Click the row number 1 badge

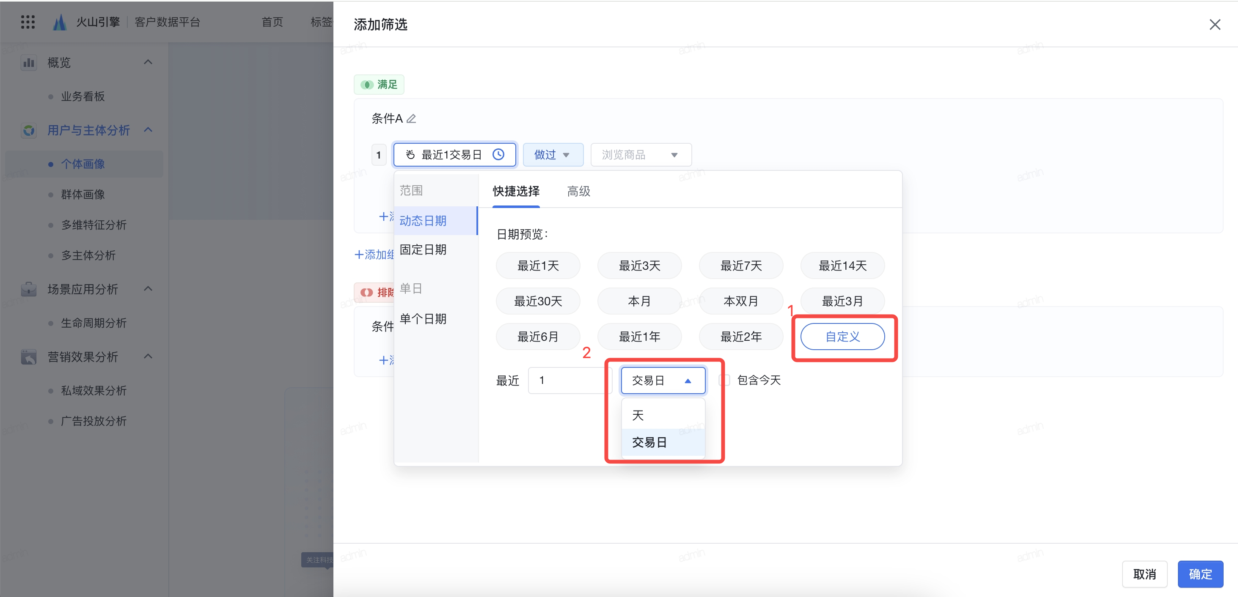point(379,155)
